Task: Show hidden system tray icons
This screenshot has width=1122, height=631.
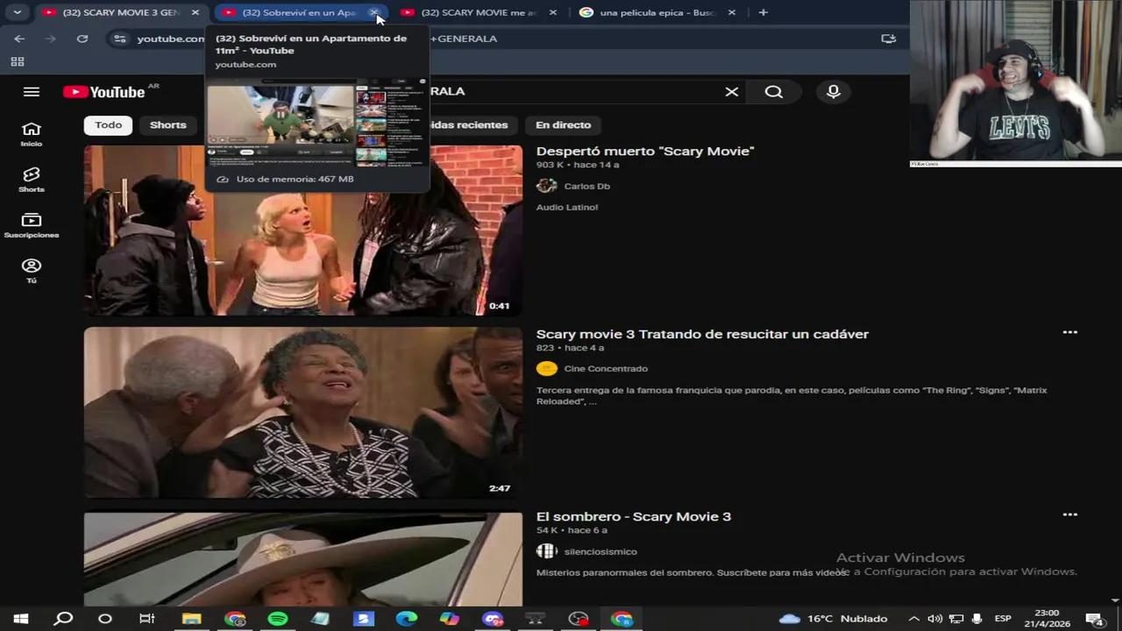Action: [913, 619]
